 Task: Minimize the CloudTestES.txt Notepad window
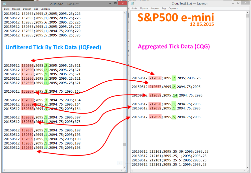tap(233, 3)
